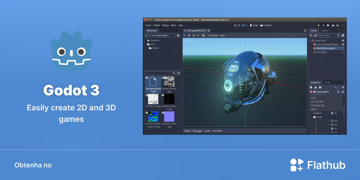Open the Debugger bottom panel
The image size is (360, 180).
pyautogui.click(x=198, y=131)
